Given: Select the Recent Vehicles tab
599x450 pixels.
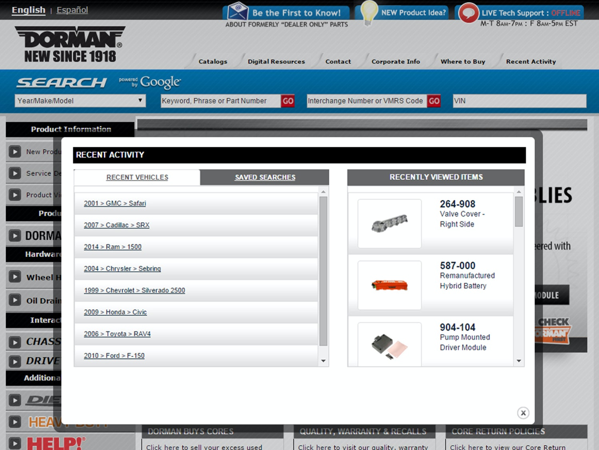Looking at the screenshot, I should 137,177.
